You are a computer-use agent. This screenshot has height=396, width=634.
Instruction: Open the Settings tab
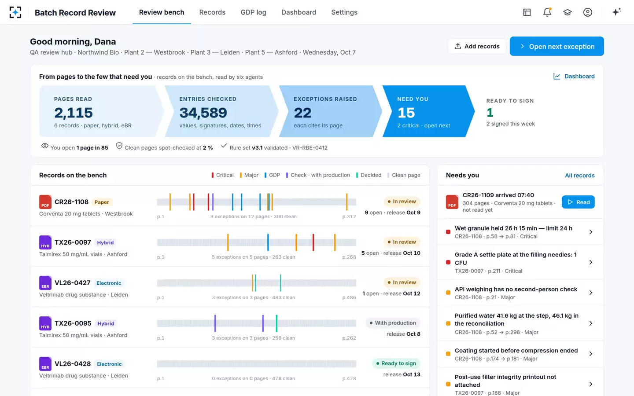point(344,12)
